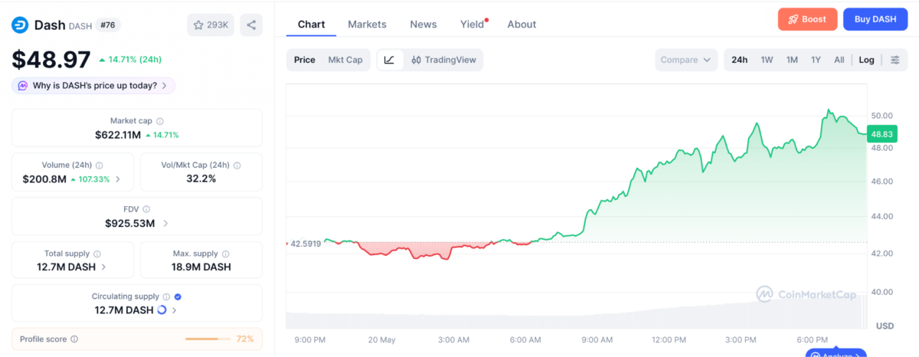Click the Boost button
This screenshot has height=357, width=919.
point(808,19)
